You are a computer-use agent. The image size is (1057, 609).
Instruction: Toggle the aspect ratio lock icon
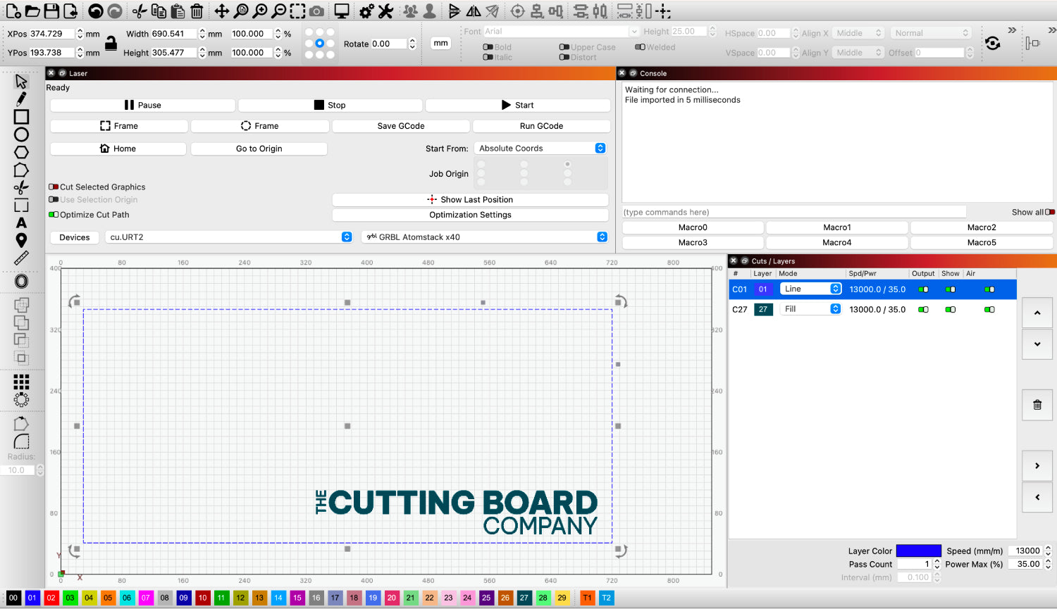[x=111, y=43]
